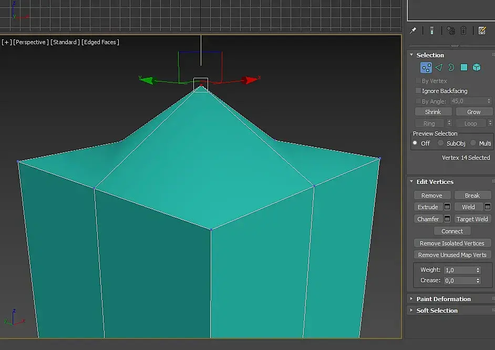Select Multi preview selection radio
495x350 pixels.
[473, 143]
